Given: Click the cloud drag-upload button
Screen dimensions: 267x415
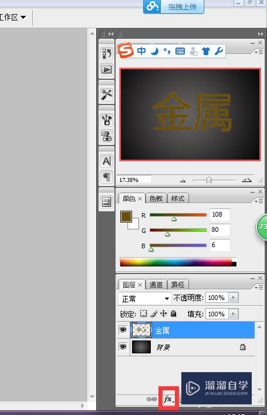Looking at the screenshot, I should [x=174, y=6].
